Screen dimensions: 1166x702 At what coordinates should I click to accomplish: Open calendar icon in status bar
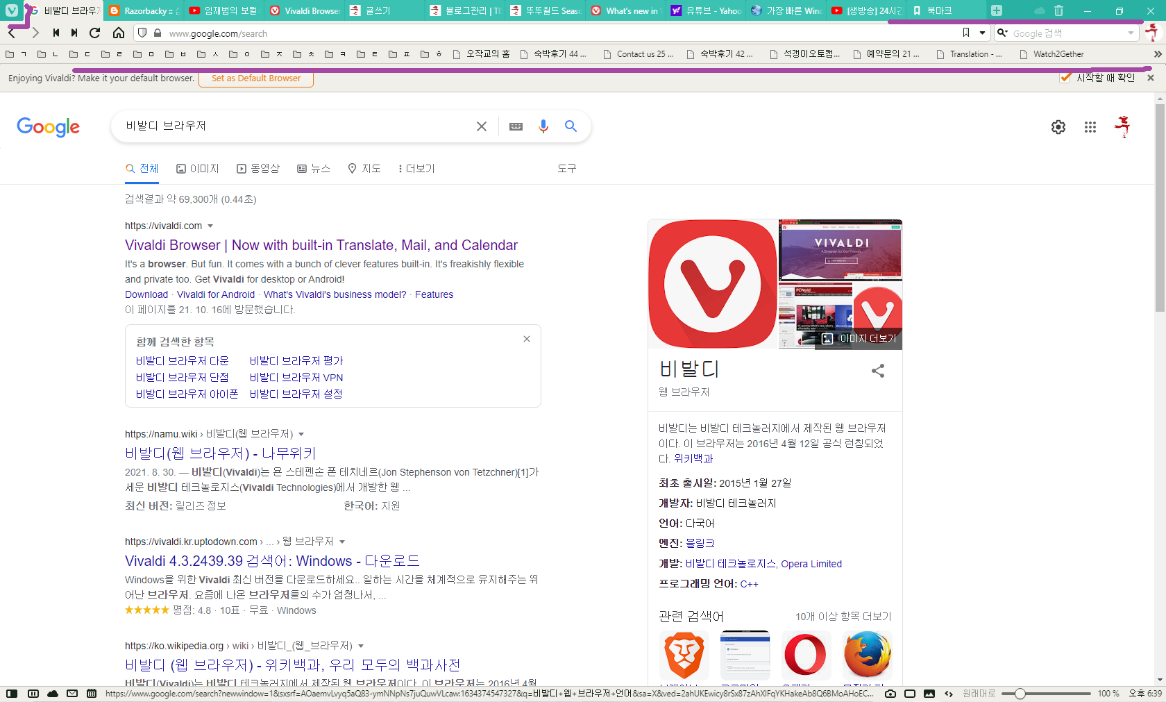pos(92,694)
